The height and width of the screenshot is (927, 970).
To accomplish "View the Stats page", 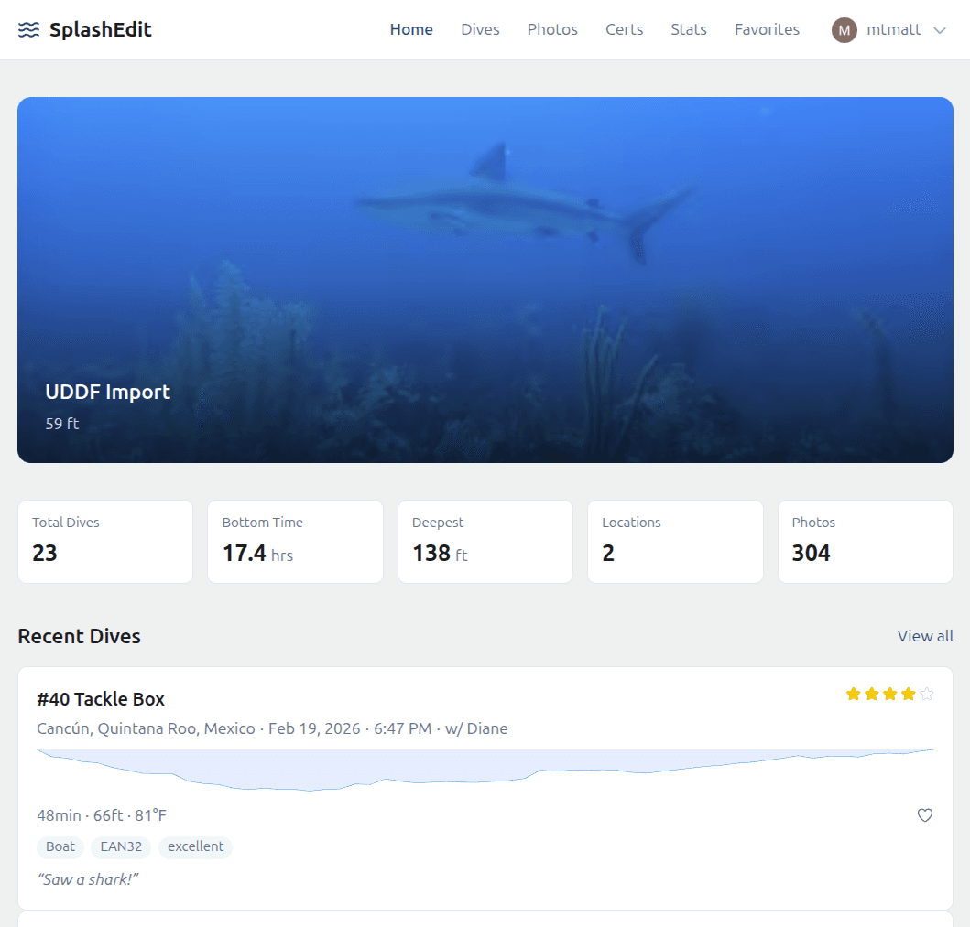I will tap(689, 29).
